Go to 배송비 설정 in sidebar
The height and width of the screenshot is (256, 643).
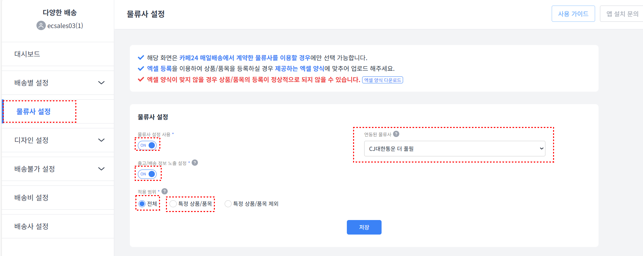31,198
